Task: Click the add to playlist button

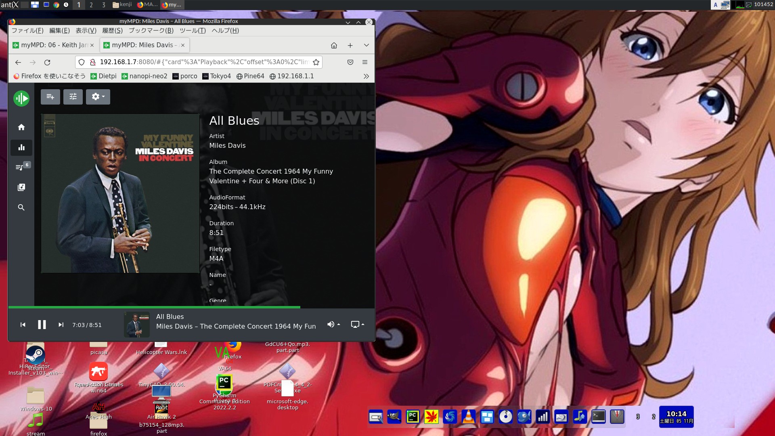Action: [x=50, y=97]
